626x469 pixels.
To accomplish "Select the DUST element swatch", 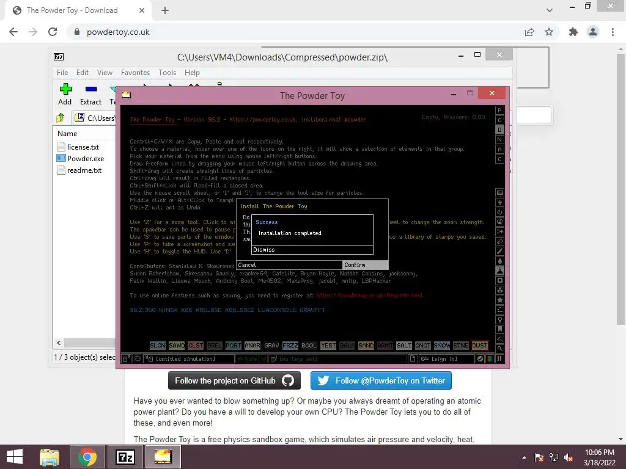I will click(x=479, y=346).
